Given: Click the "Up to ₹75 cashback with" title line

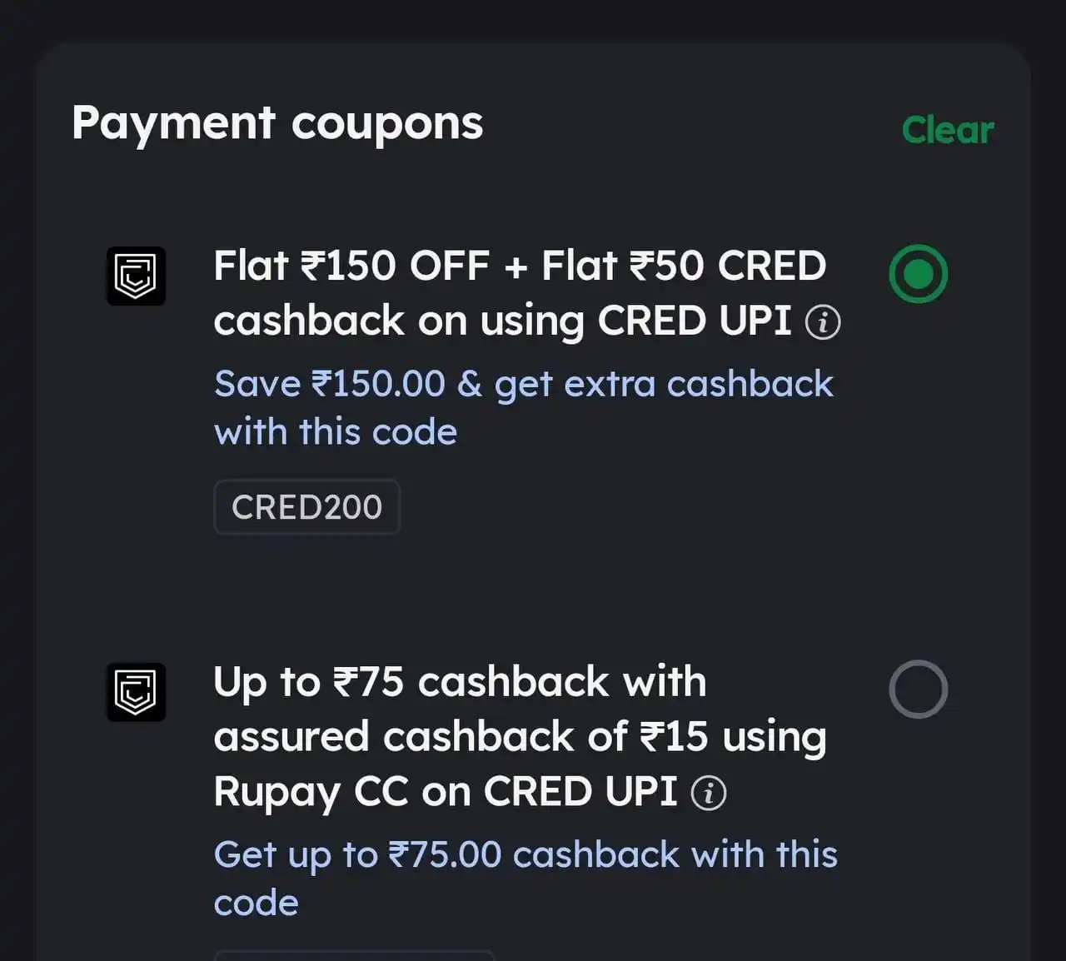Looking at the screenshot, I should (x=460, y=682).
